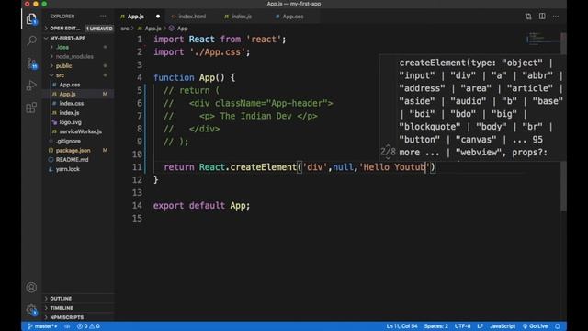This screenshot has width=588, height=331.
Task: Click the export default App line
Action: coord(201,206)
